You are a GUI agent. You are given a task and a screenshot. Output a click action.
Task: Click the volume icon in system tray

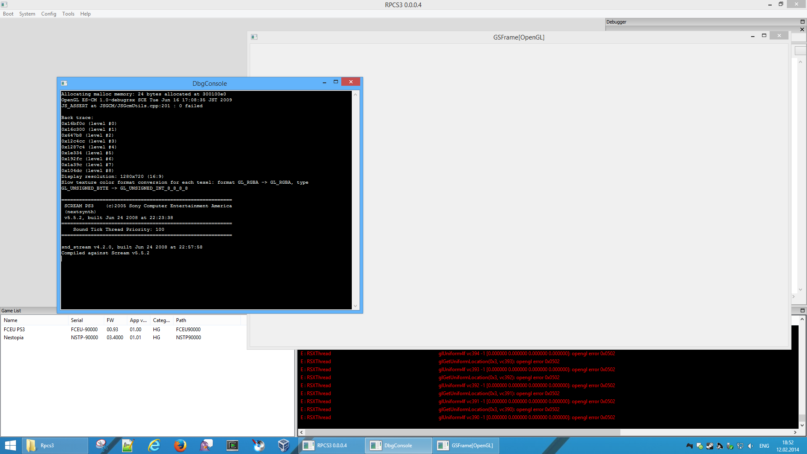click(750, 446)
